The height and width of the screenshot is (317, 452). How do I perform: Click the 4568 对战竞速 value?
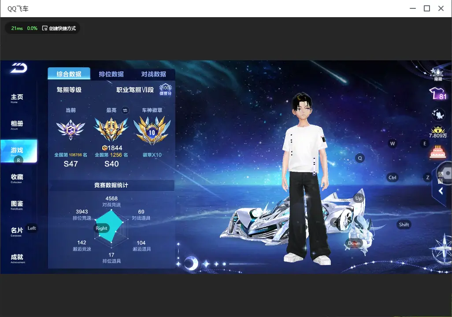click(111, 201)
